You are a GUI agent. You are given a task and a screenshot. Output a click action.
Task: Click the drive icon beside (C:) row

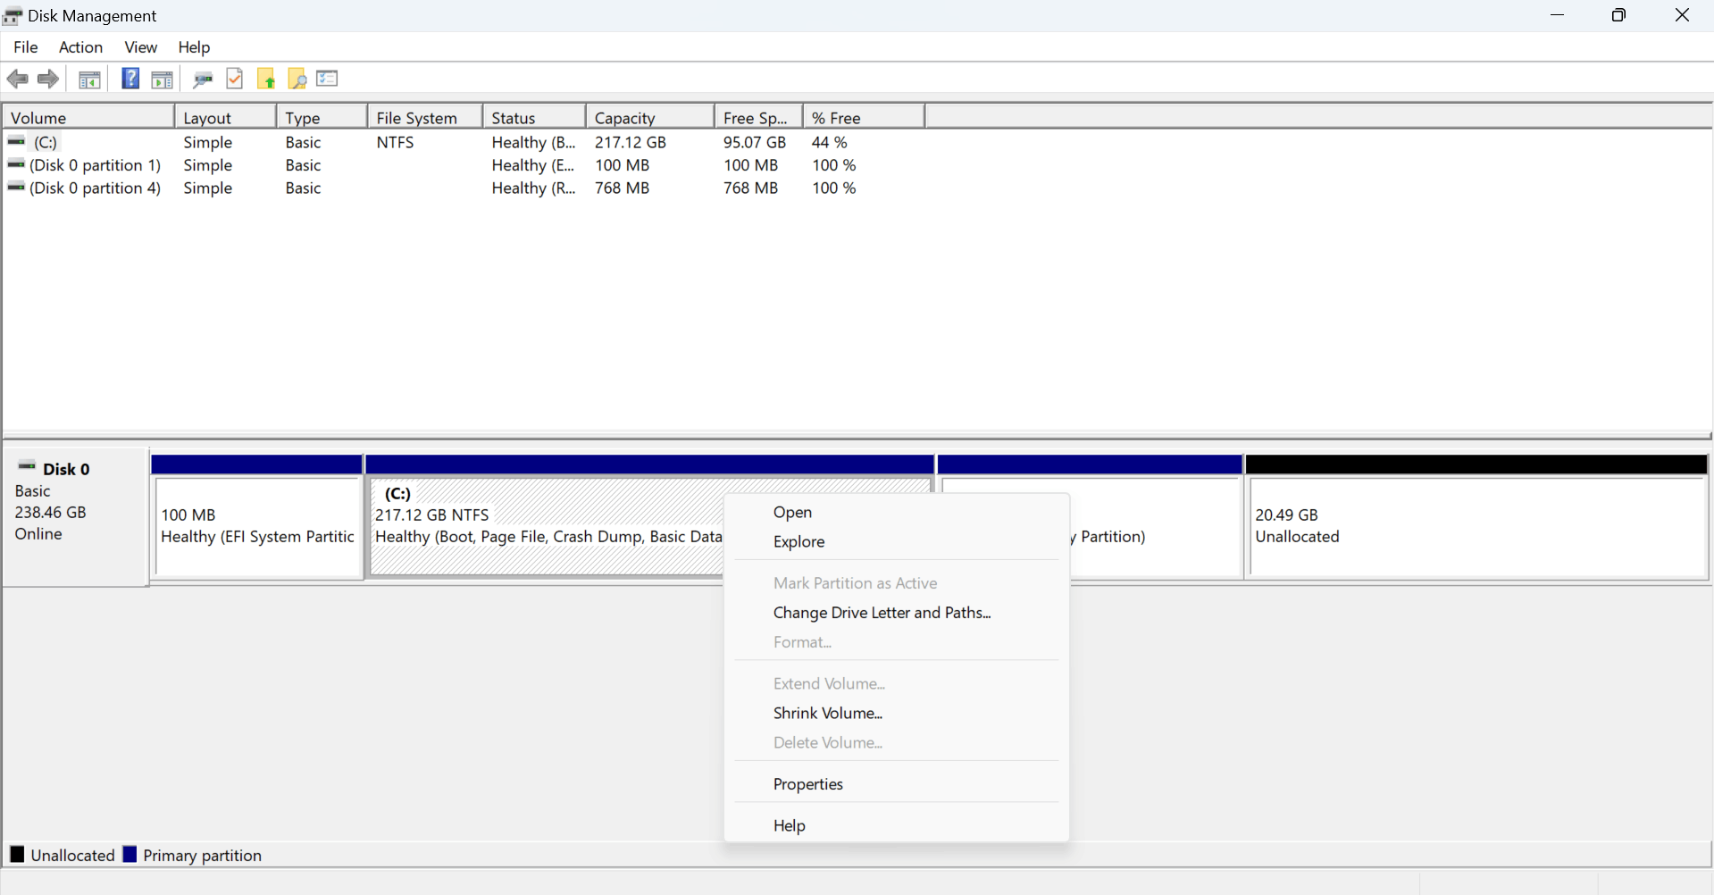16,141
